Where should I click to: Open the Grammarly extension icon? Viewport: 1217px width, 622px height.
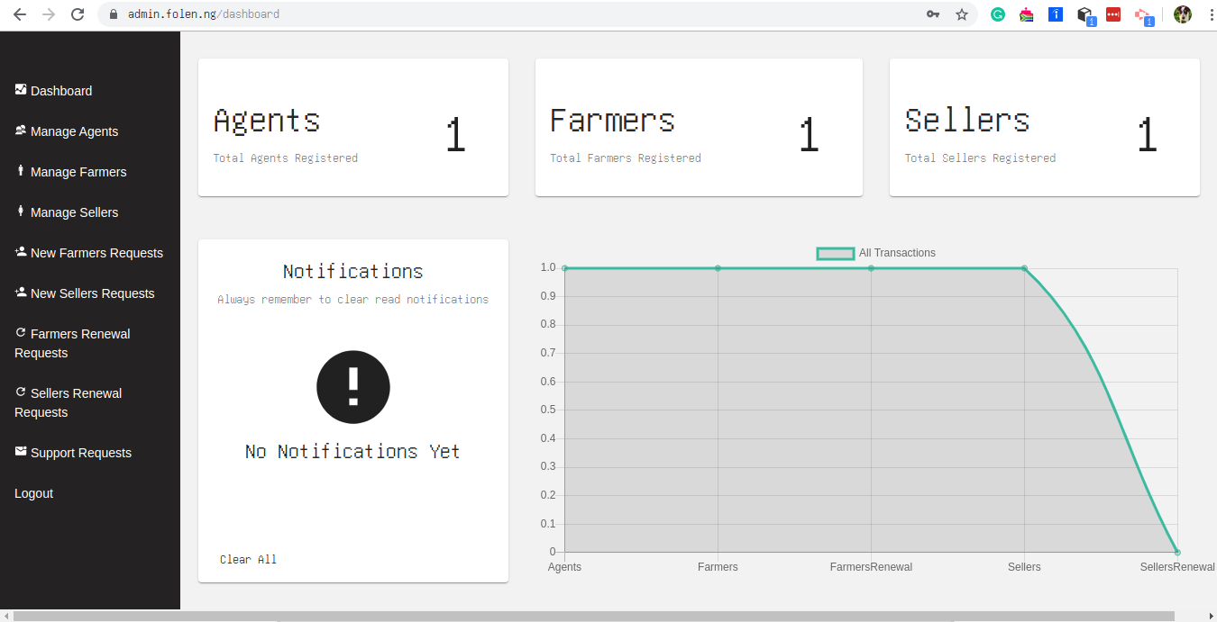(x=998, y=14)
